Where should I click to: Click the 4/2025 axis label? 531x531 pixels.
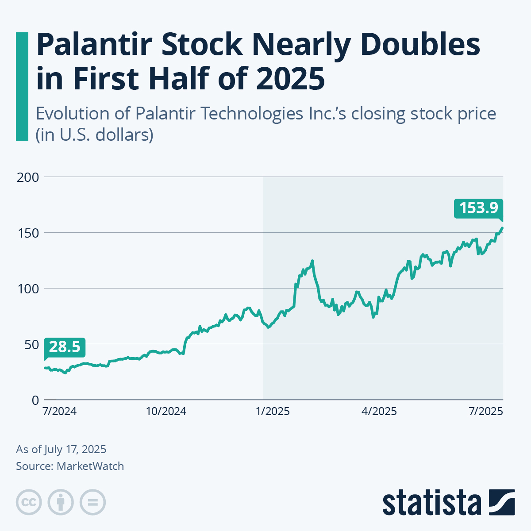pyautogui.click(x=379, y=412)
